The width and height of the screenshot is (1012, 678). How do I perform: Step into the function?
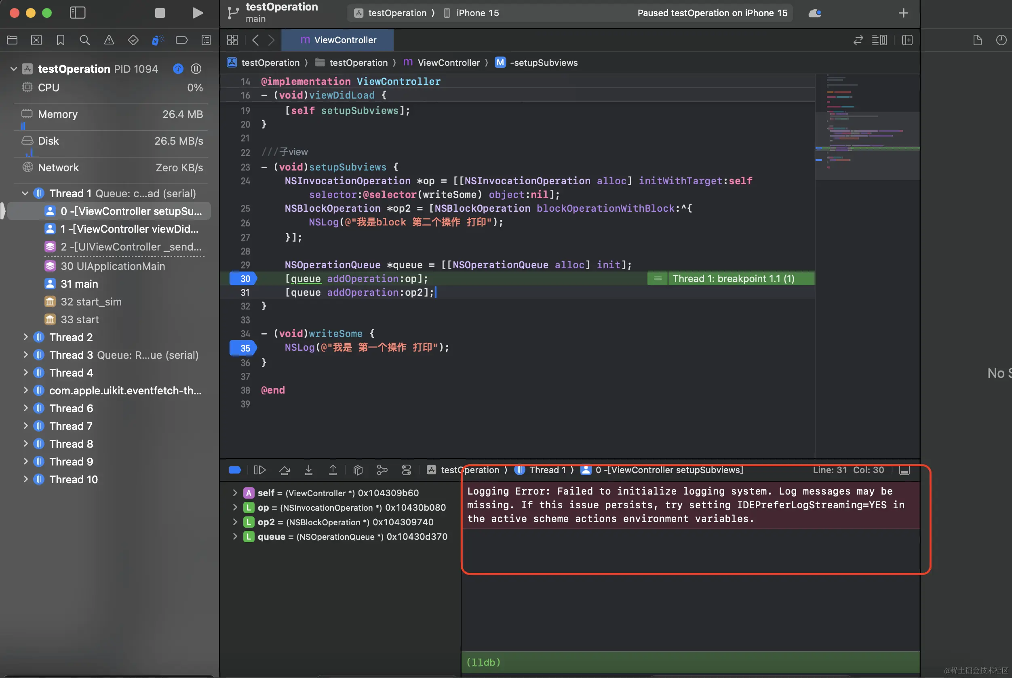point(309,470)
